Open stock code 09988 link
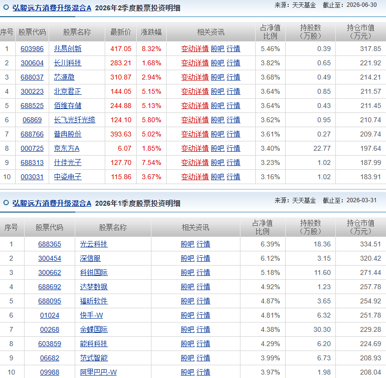 tap(50, 372)
